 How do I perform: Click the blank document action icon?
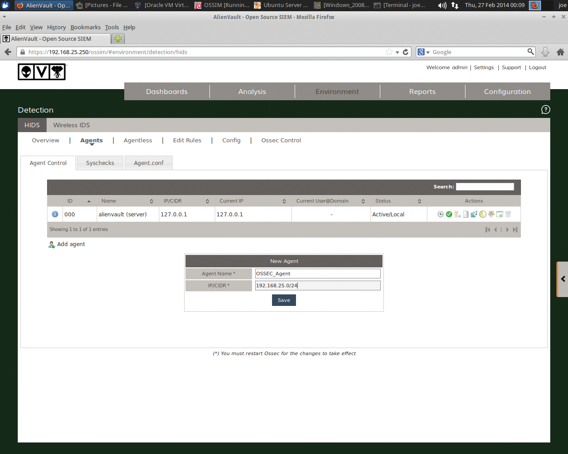click(x=466, y=214)
